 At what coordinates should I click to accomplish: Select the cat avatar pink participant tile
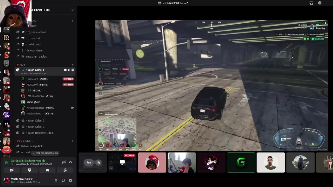pos(152,163)
